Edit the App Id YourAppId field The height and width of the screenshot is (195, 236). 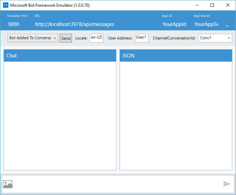point(174,24)
